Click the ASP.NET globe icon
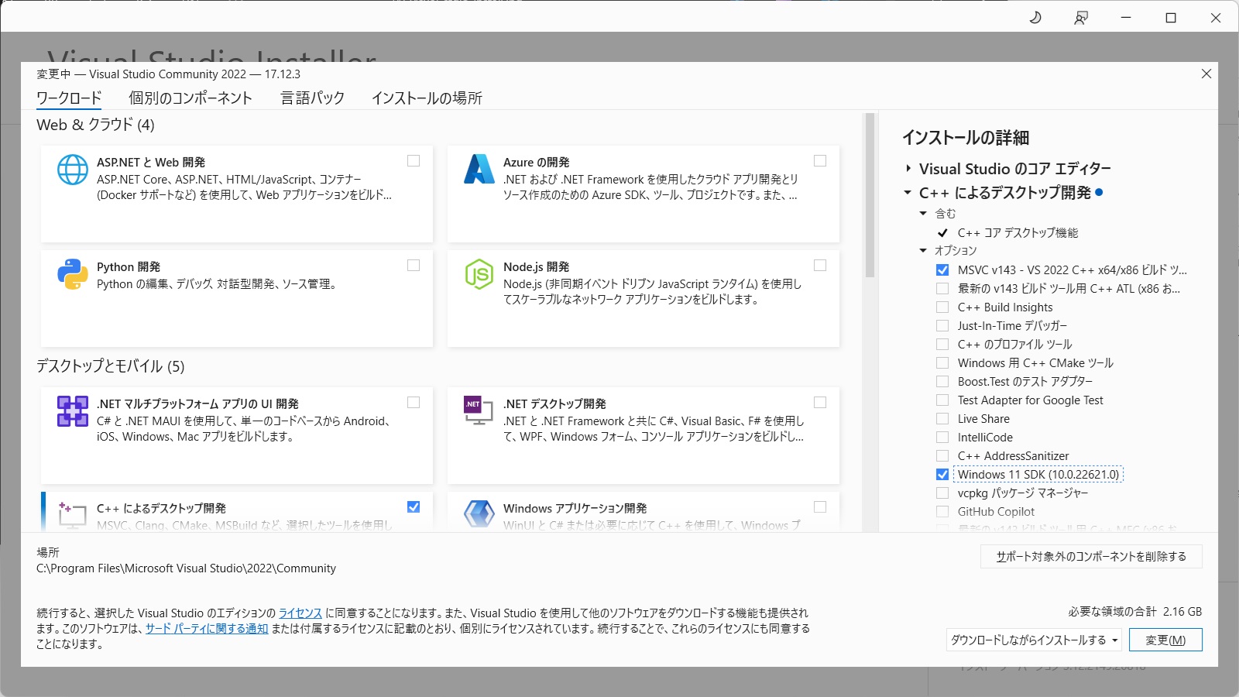 coord(73,170)
